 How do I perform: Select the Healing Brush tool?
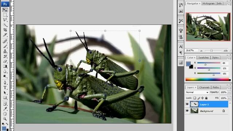click(5, 41)
